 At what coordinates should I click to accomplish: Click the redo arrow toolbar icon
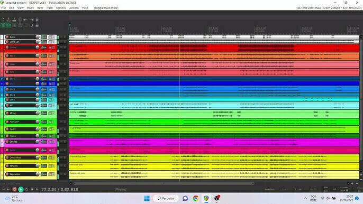pyautogui.click(x=31, y=20)
